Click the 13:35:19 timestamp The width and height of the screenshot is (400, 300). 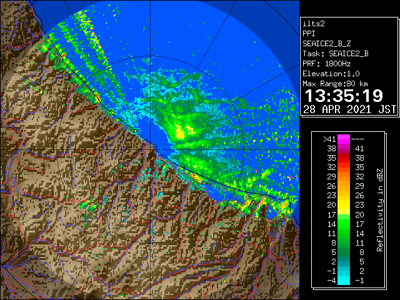344,96
